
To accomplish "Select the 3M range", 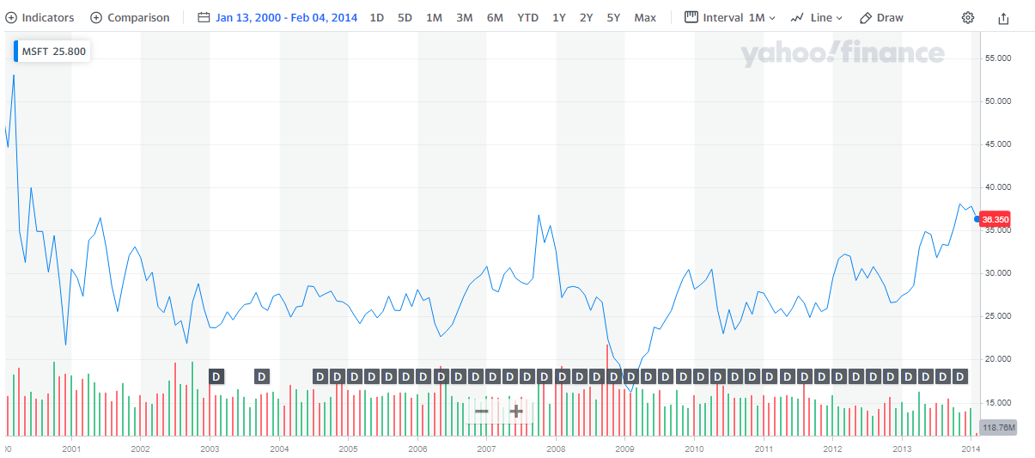I will pos(464,17).
